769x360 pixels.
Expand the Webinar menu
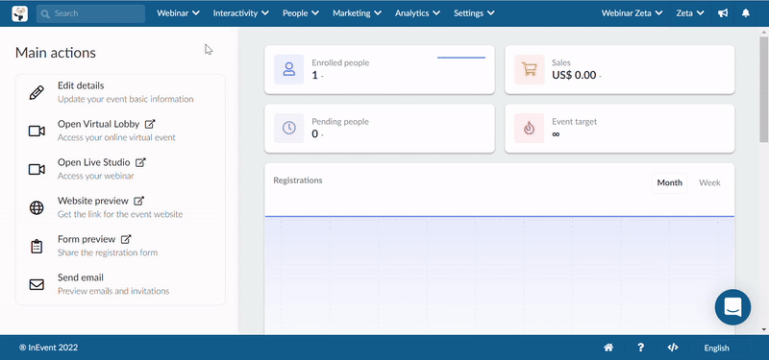pyautogui.click(x=178, y=13)
